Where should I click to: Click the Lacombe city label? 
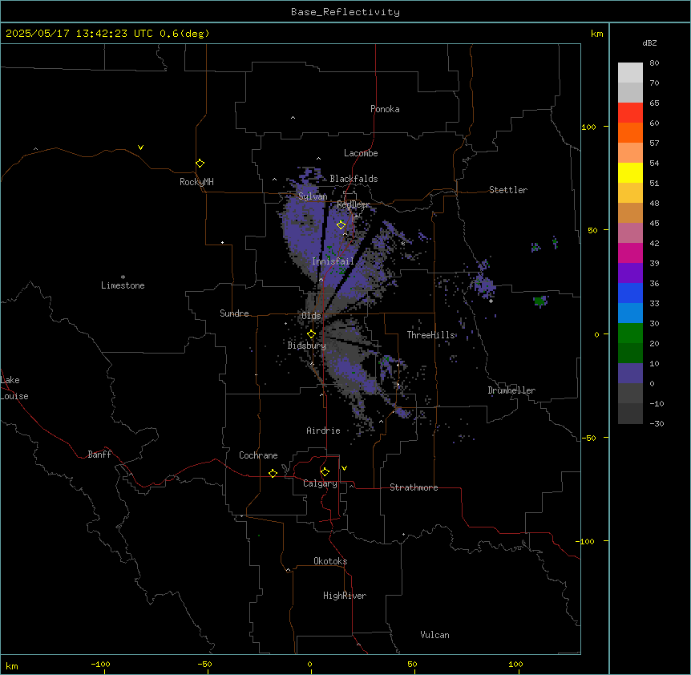tap(361, 153)
